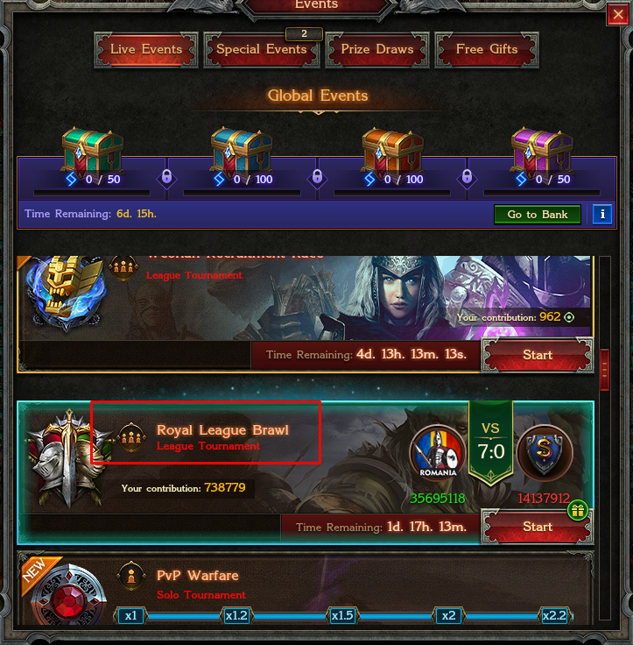Click the Royal League Brawl knight sword emblem

pyautogui.click(x=69, y=458)
